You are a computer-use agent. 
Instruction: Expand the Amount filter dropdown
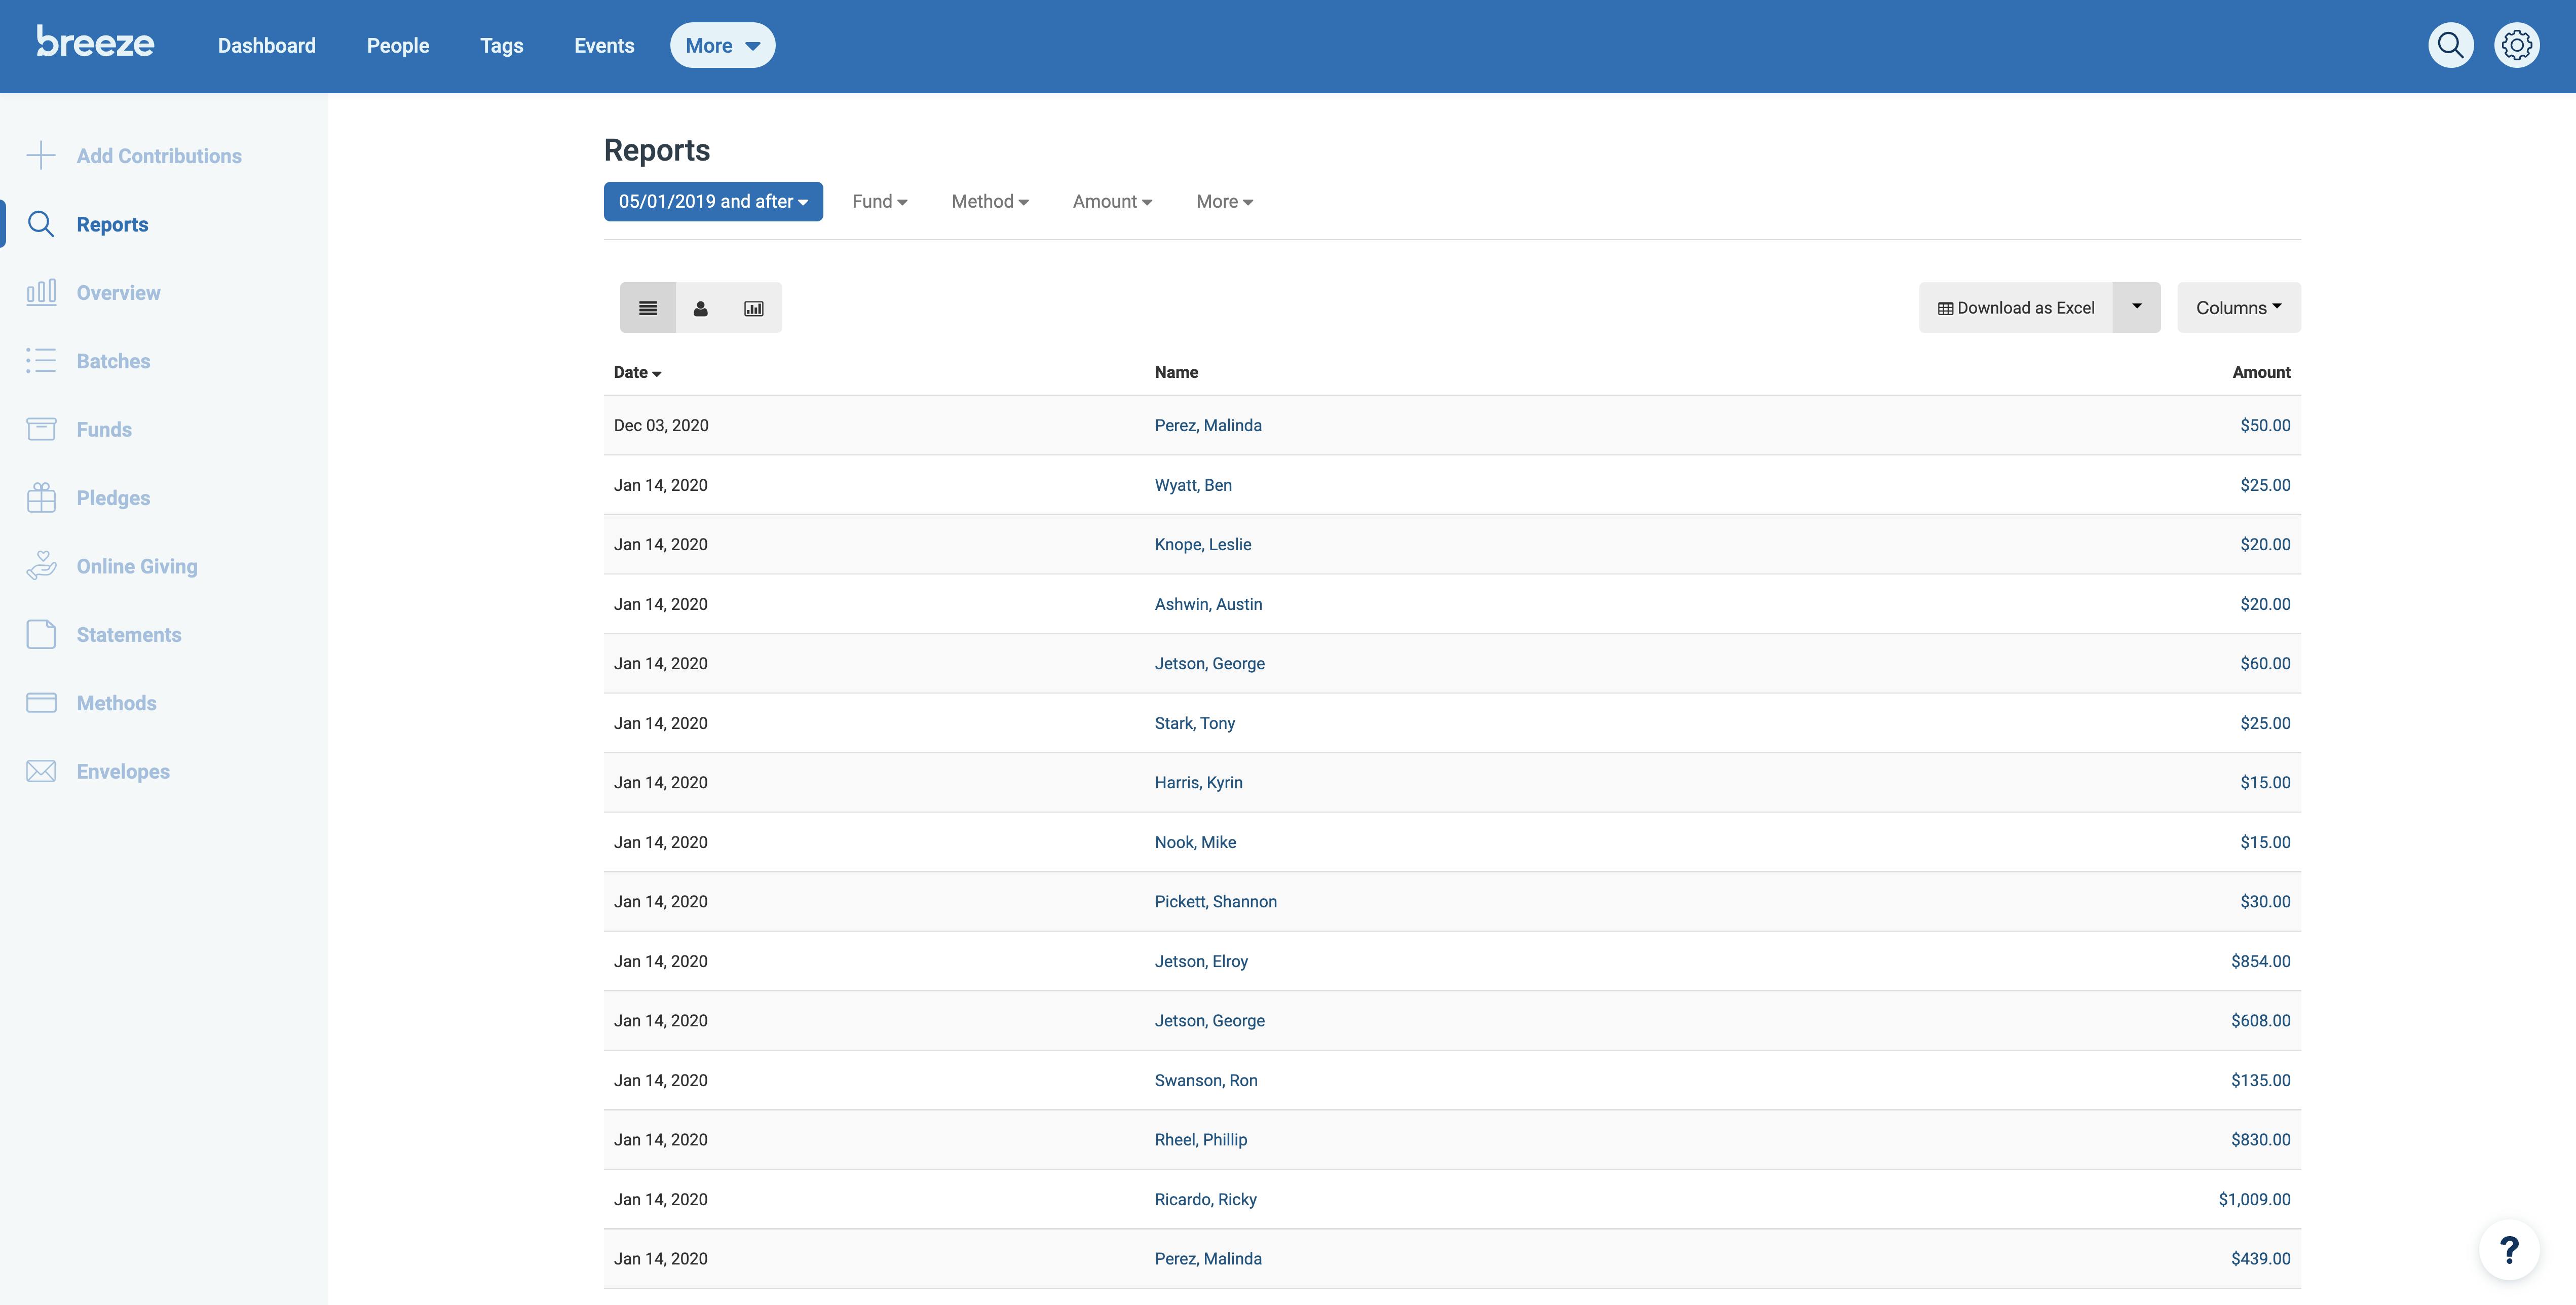1111,201
